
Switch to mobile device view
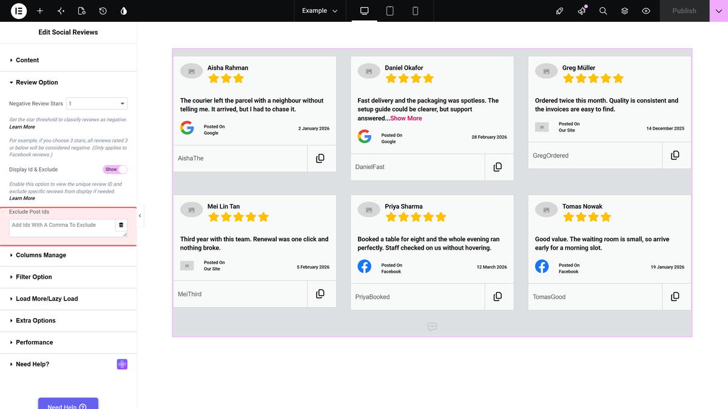[416, 11]
